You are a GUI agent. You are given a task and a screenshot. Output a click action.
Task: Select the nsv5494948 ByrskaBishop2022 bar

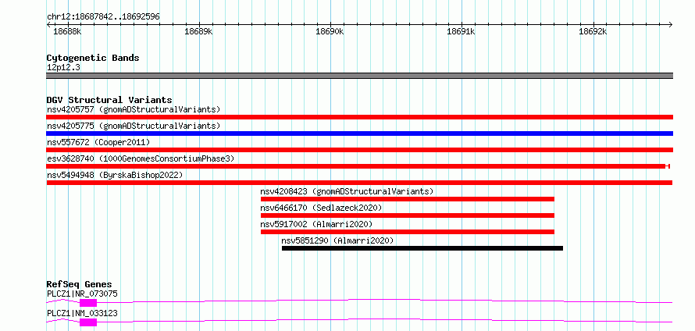[359, 183]
